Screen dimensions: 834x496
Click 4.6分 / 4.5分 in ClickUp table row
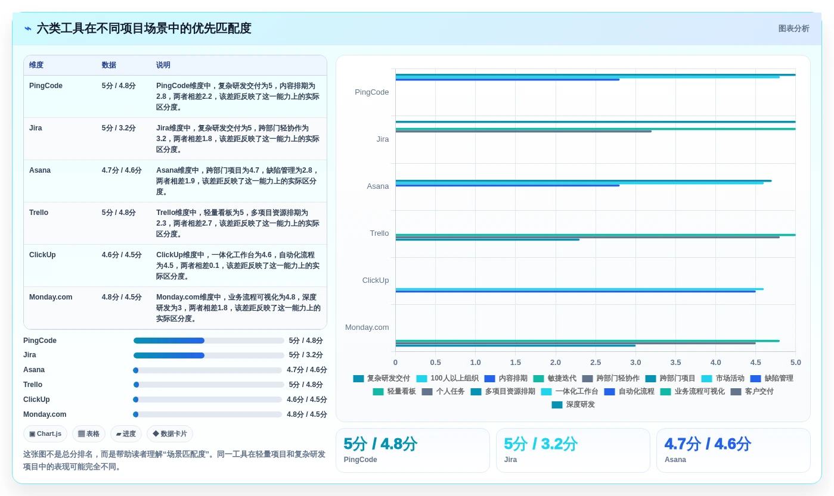click(122, 255)
